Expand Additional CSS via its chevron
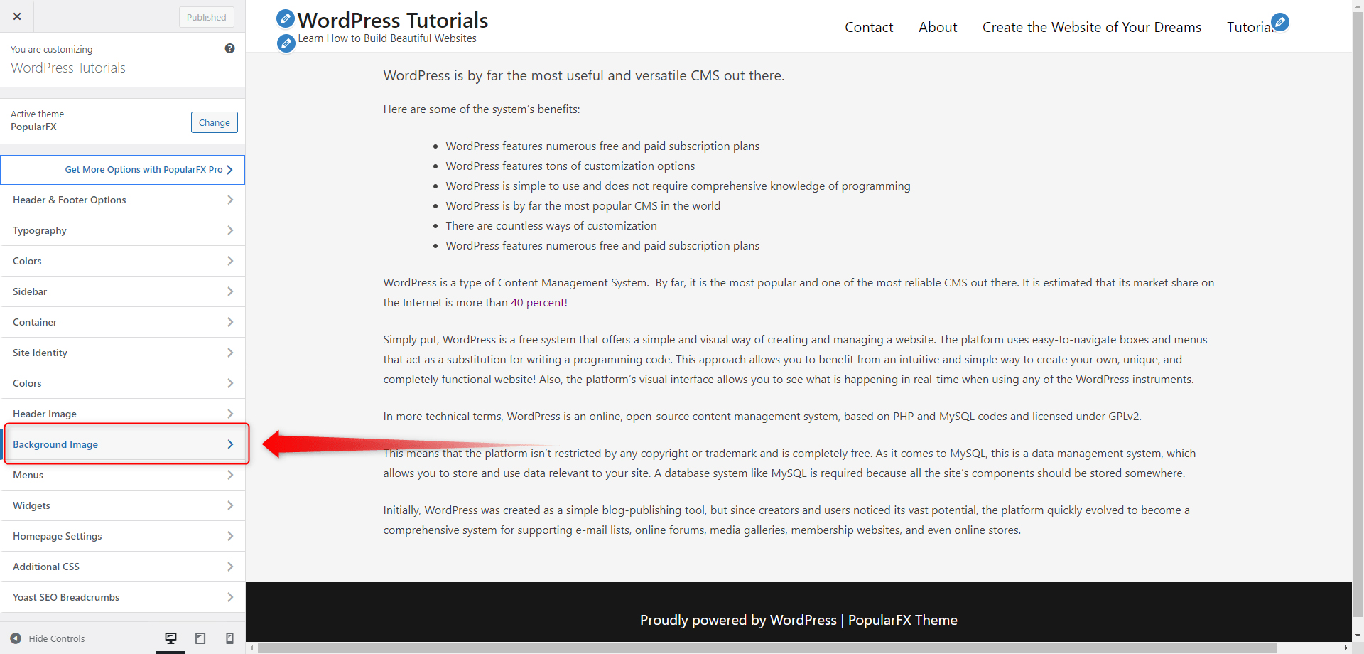The width and height of the screenshot is (1364, 654). point(230,567)
